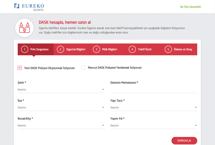Click the step 2 circle icon
Image resolution: width=215 pixels, height=145 pixels.
pyautogui.click(x=60, y=49)
